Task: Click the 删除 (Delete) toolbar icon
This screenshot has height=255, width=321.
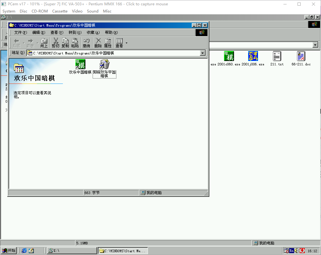Action: pos(98,43)
